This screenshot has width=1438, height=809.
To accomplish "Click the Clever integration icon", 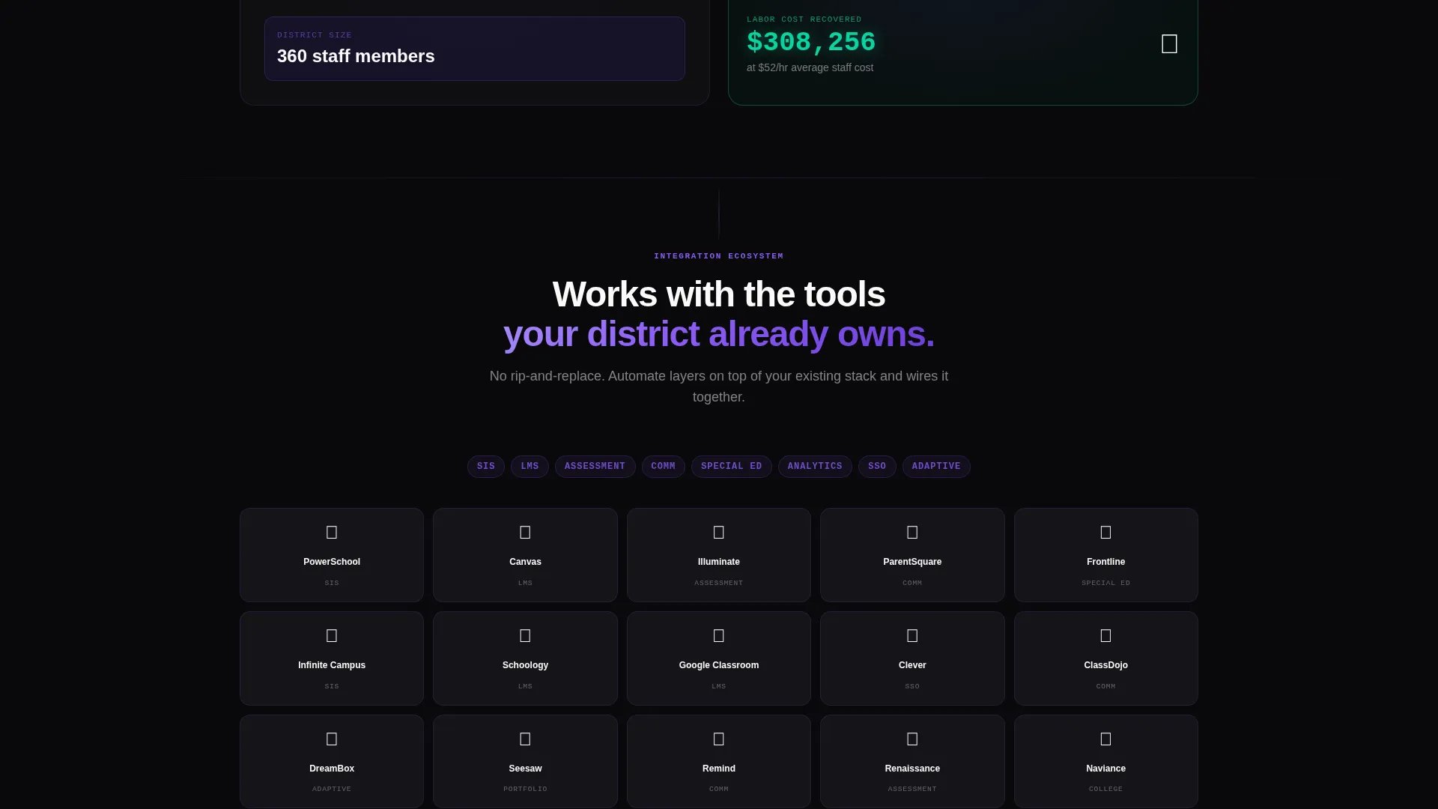I will 912,636.
